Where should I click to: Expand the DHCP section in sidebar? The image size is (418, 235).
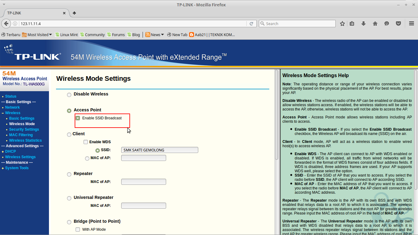click(x=10, y=151)
